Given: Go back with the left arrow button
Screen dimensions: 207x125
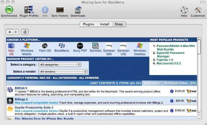Looking at the screenshot, I should point(9,32).
